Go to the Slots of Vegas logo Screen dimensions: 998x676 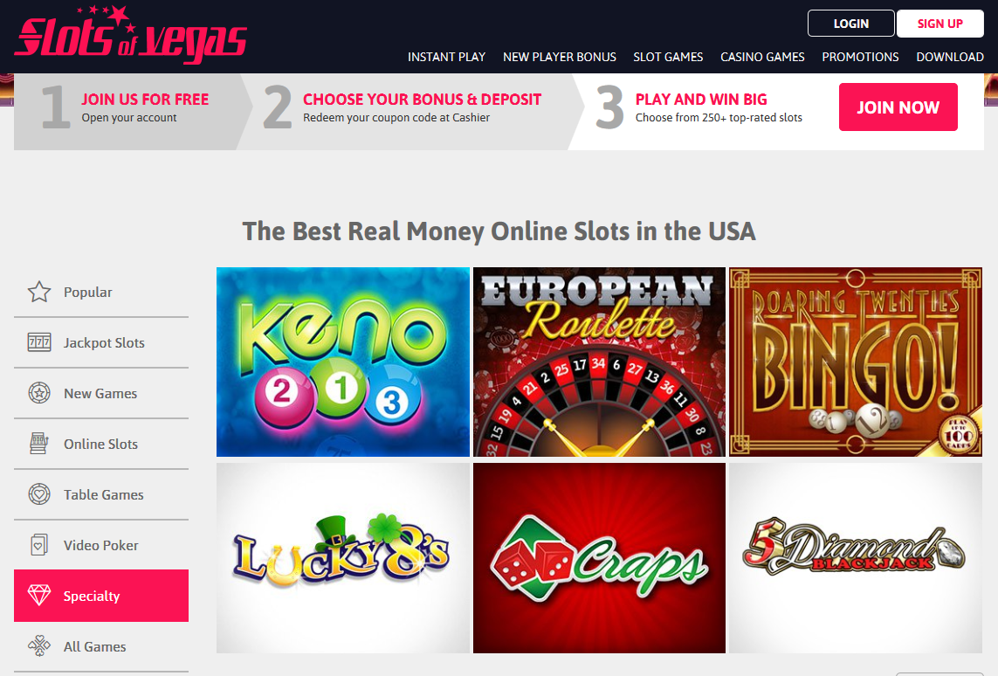pyautogui.click(x=130, y=35)
